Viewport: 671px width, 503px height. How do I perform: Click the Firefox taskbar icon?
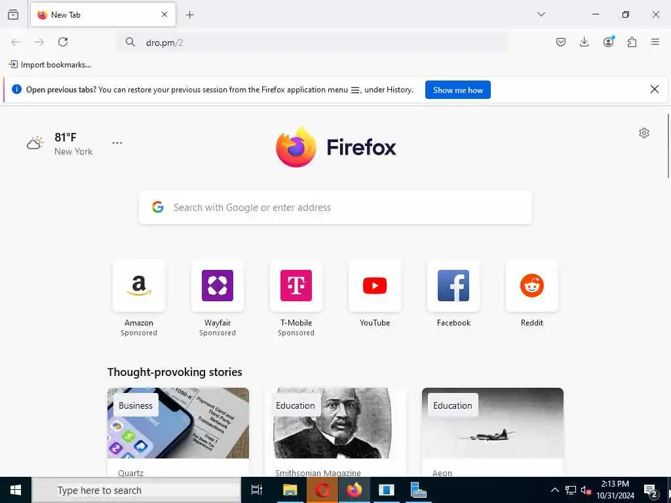click(x=355, y=490)
